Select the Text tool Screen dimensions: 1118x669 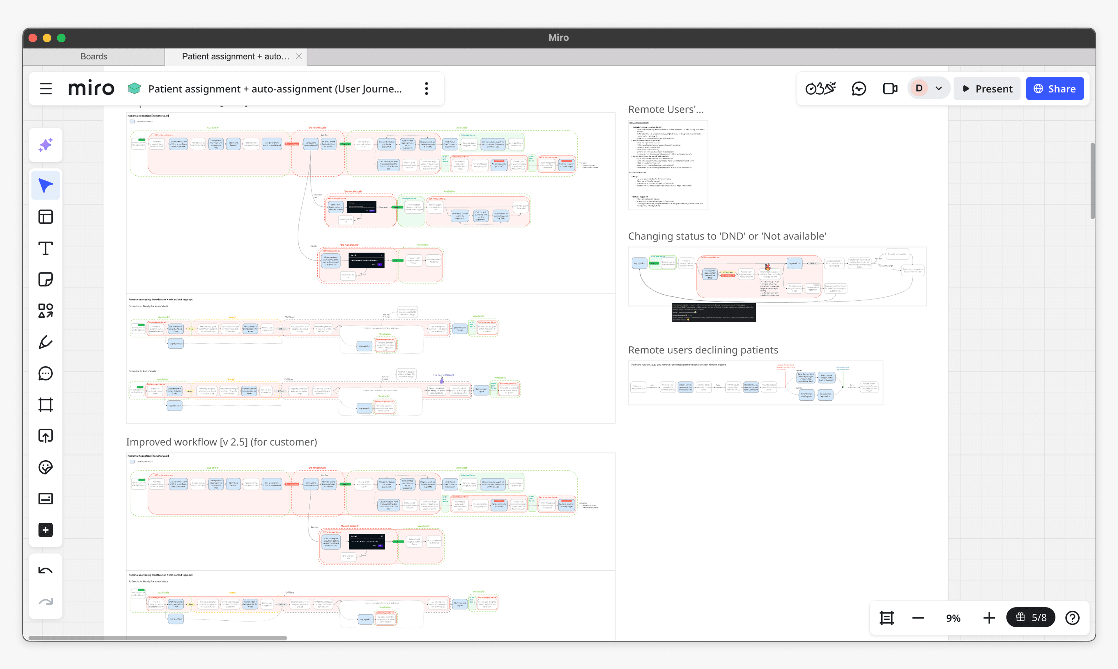tap(45, 248)
